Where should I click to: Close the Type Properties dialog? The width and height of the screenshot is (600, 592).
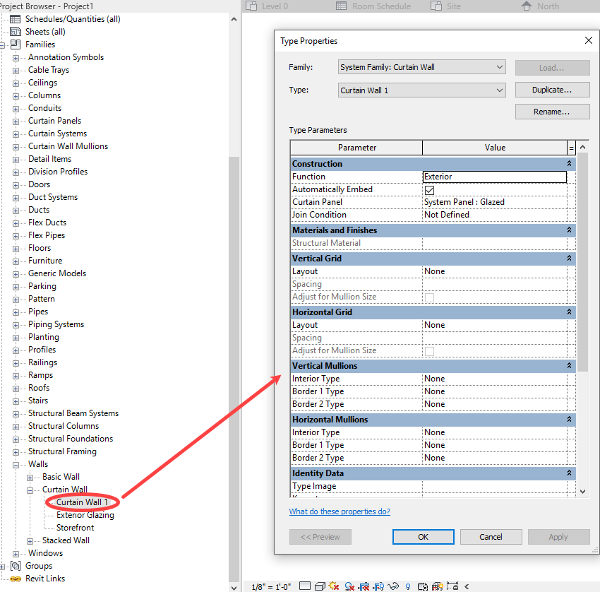click(x=589, y=40)
